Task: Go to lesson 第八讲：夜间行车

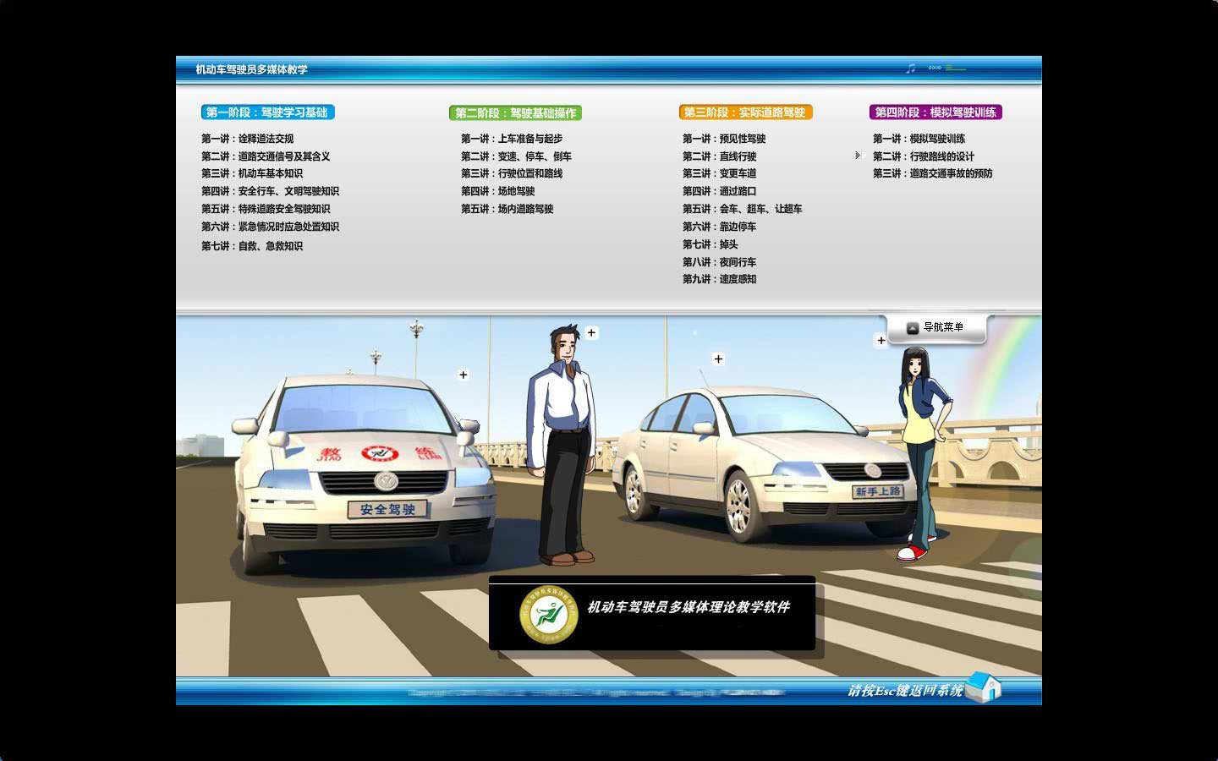Action: (x=719, y=262)
